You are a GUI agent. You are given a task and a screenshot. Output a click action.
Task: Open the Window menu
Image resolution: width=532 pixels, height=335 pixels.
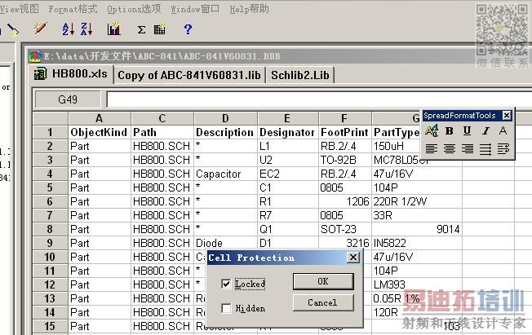pos(195,9)
